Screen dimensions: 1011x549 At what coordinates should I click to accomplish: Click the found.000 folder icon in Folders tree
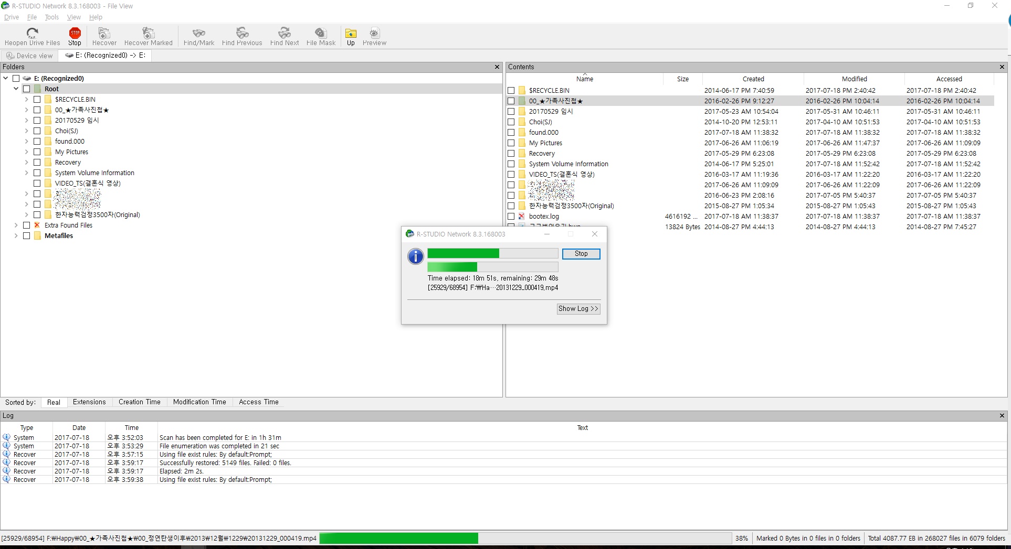click(48, 142)
